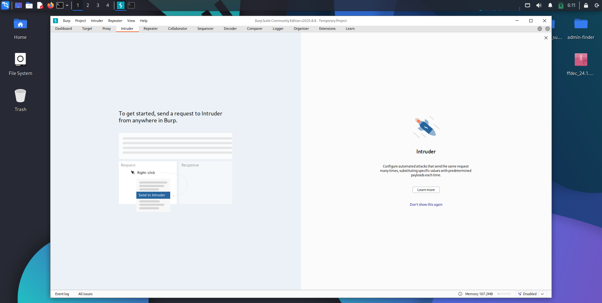Switch to workspace 2

[88, 5]
